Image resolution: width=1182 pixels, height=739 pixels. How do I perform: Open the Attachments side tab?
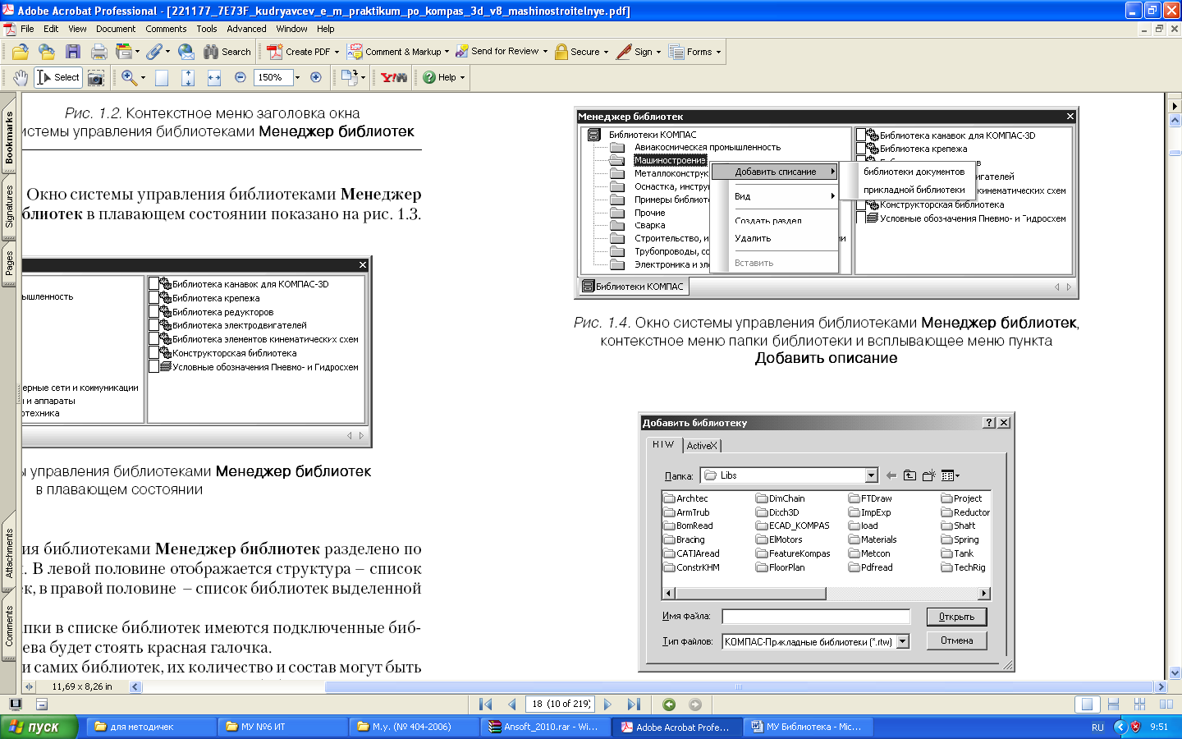[9, 552]
